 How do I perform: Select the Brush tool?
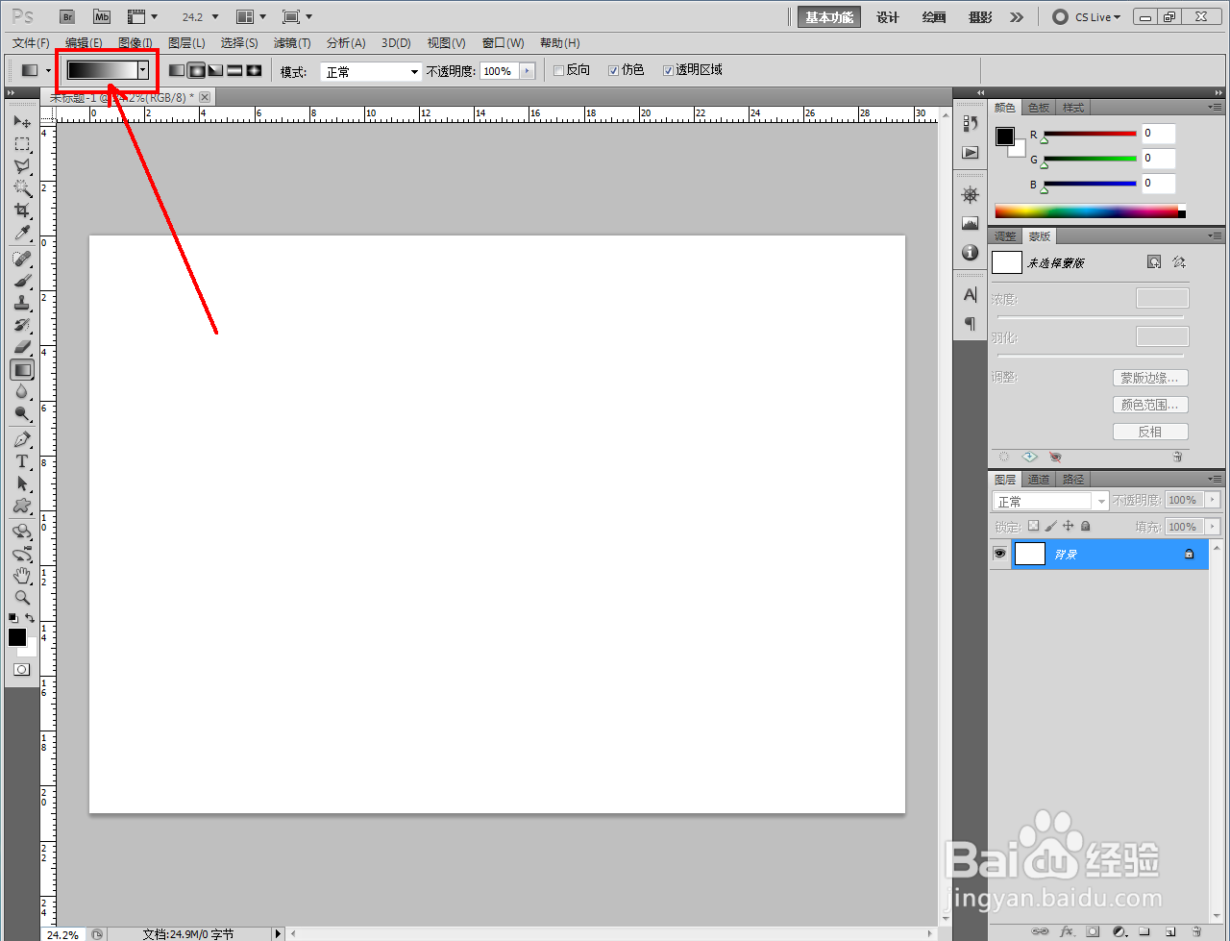(x=21, y=282)
